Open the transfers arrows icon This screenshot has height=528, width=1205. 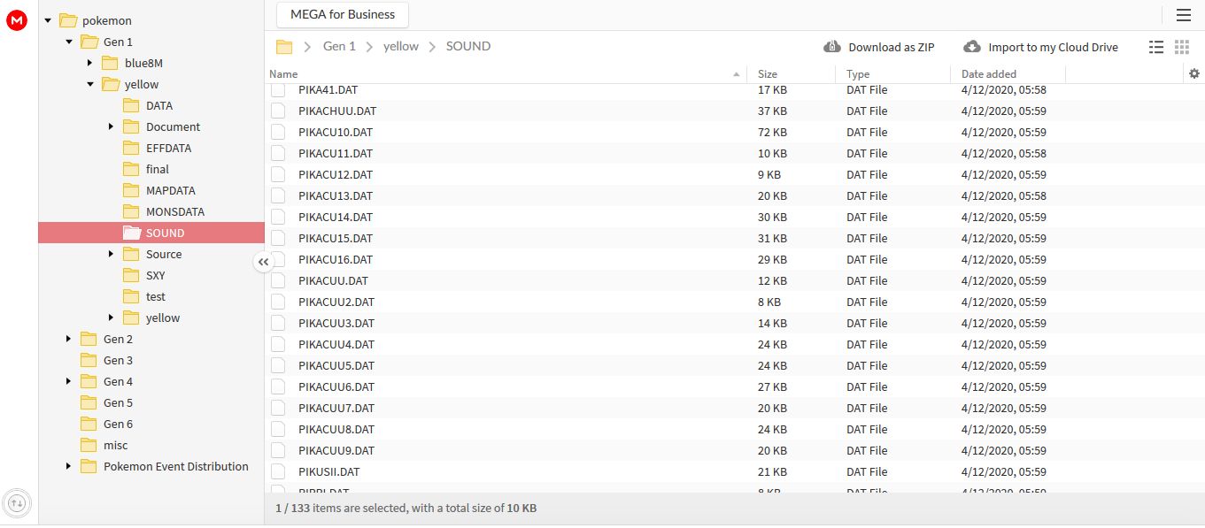(x=18, y=503)
